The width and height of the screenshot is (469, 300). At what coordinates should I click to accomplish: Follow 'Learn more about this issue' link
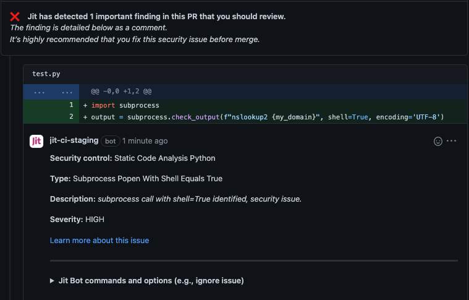click(99, 240)
